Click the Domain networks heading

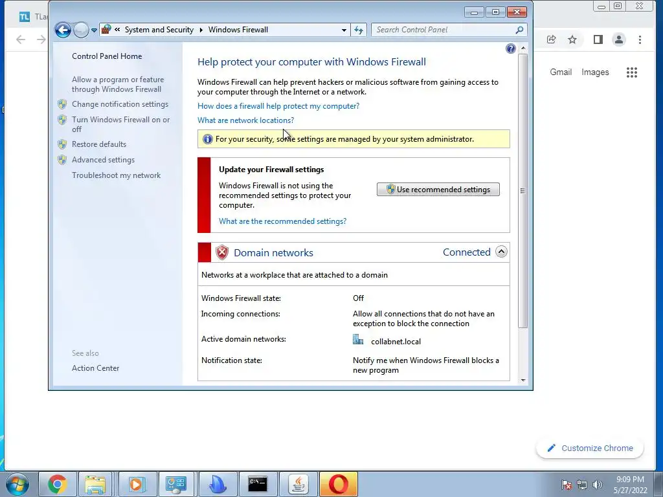[274, 253]
